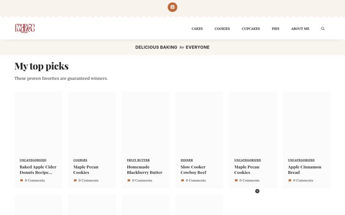Click Delicious Baking for Everyone banner text

click(x=172, y=47)
